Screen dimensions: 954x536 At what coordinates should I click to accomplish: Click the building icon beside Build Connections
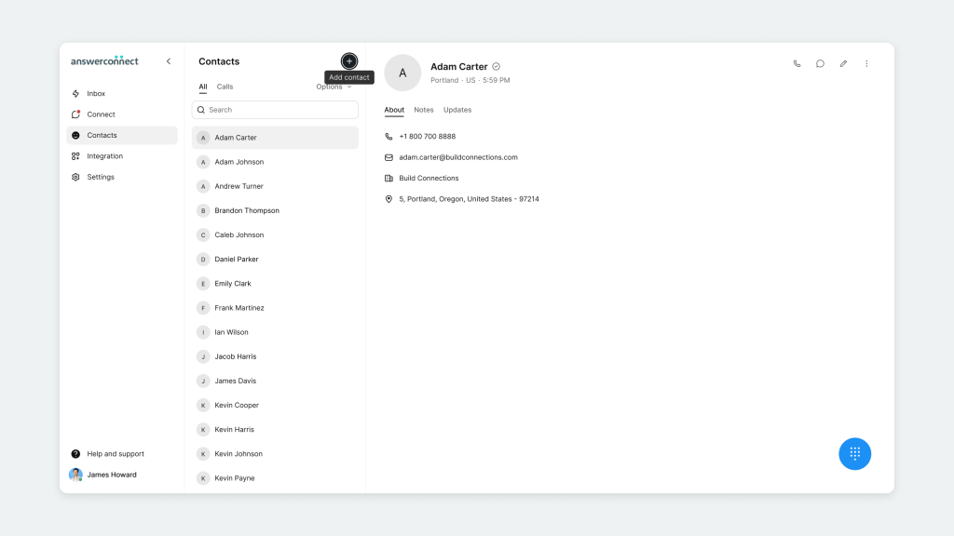(388, 178)
